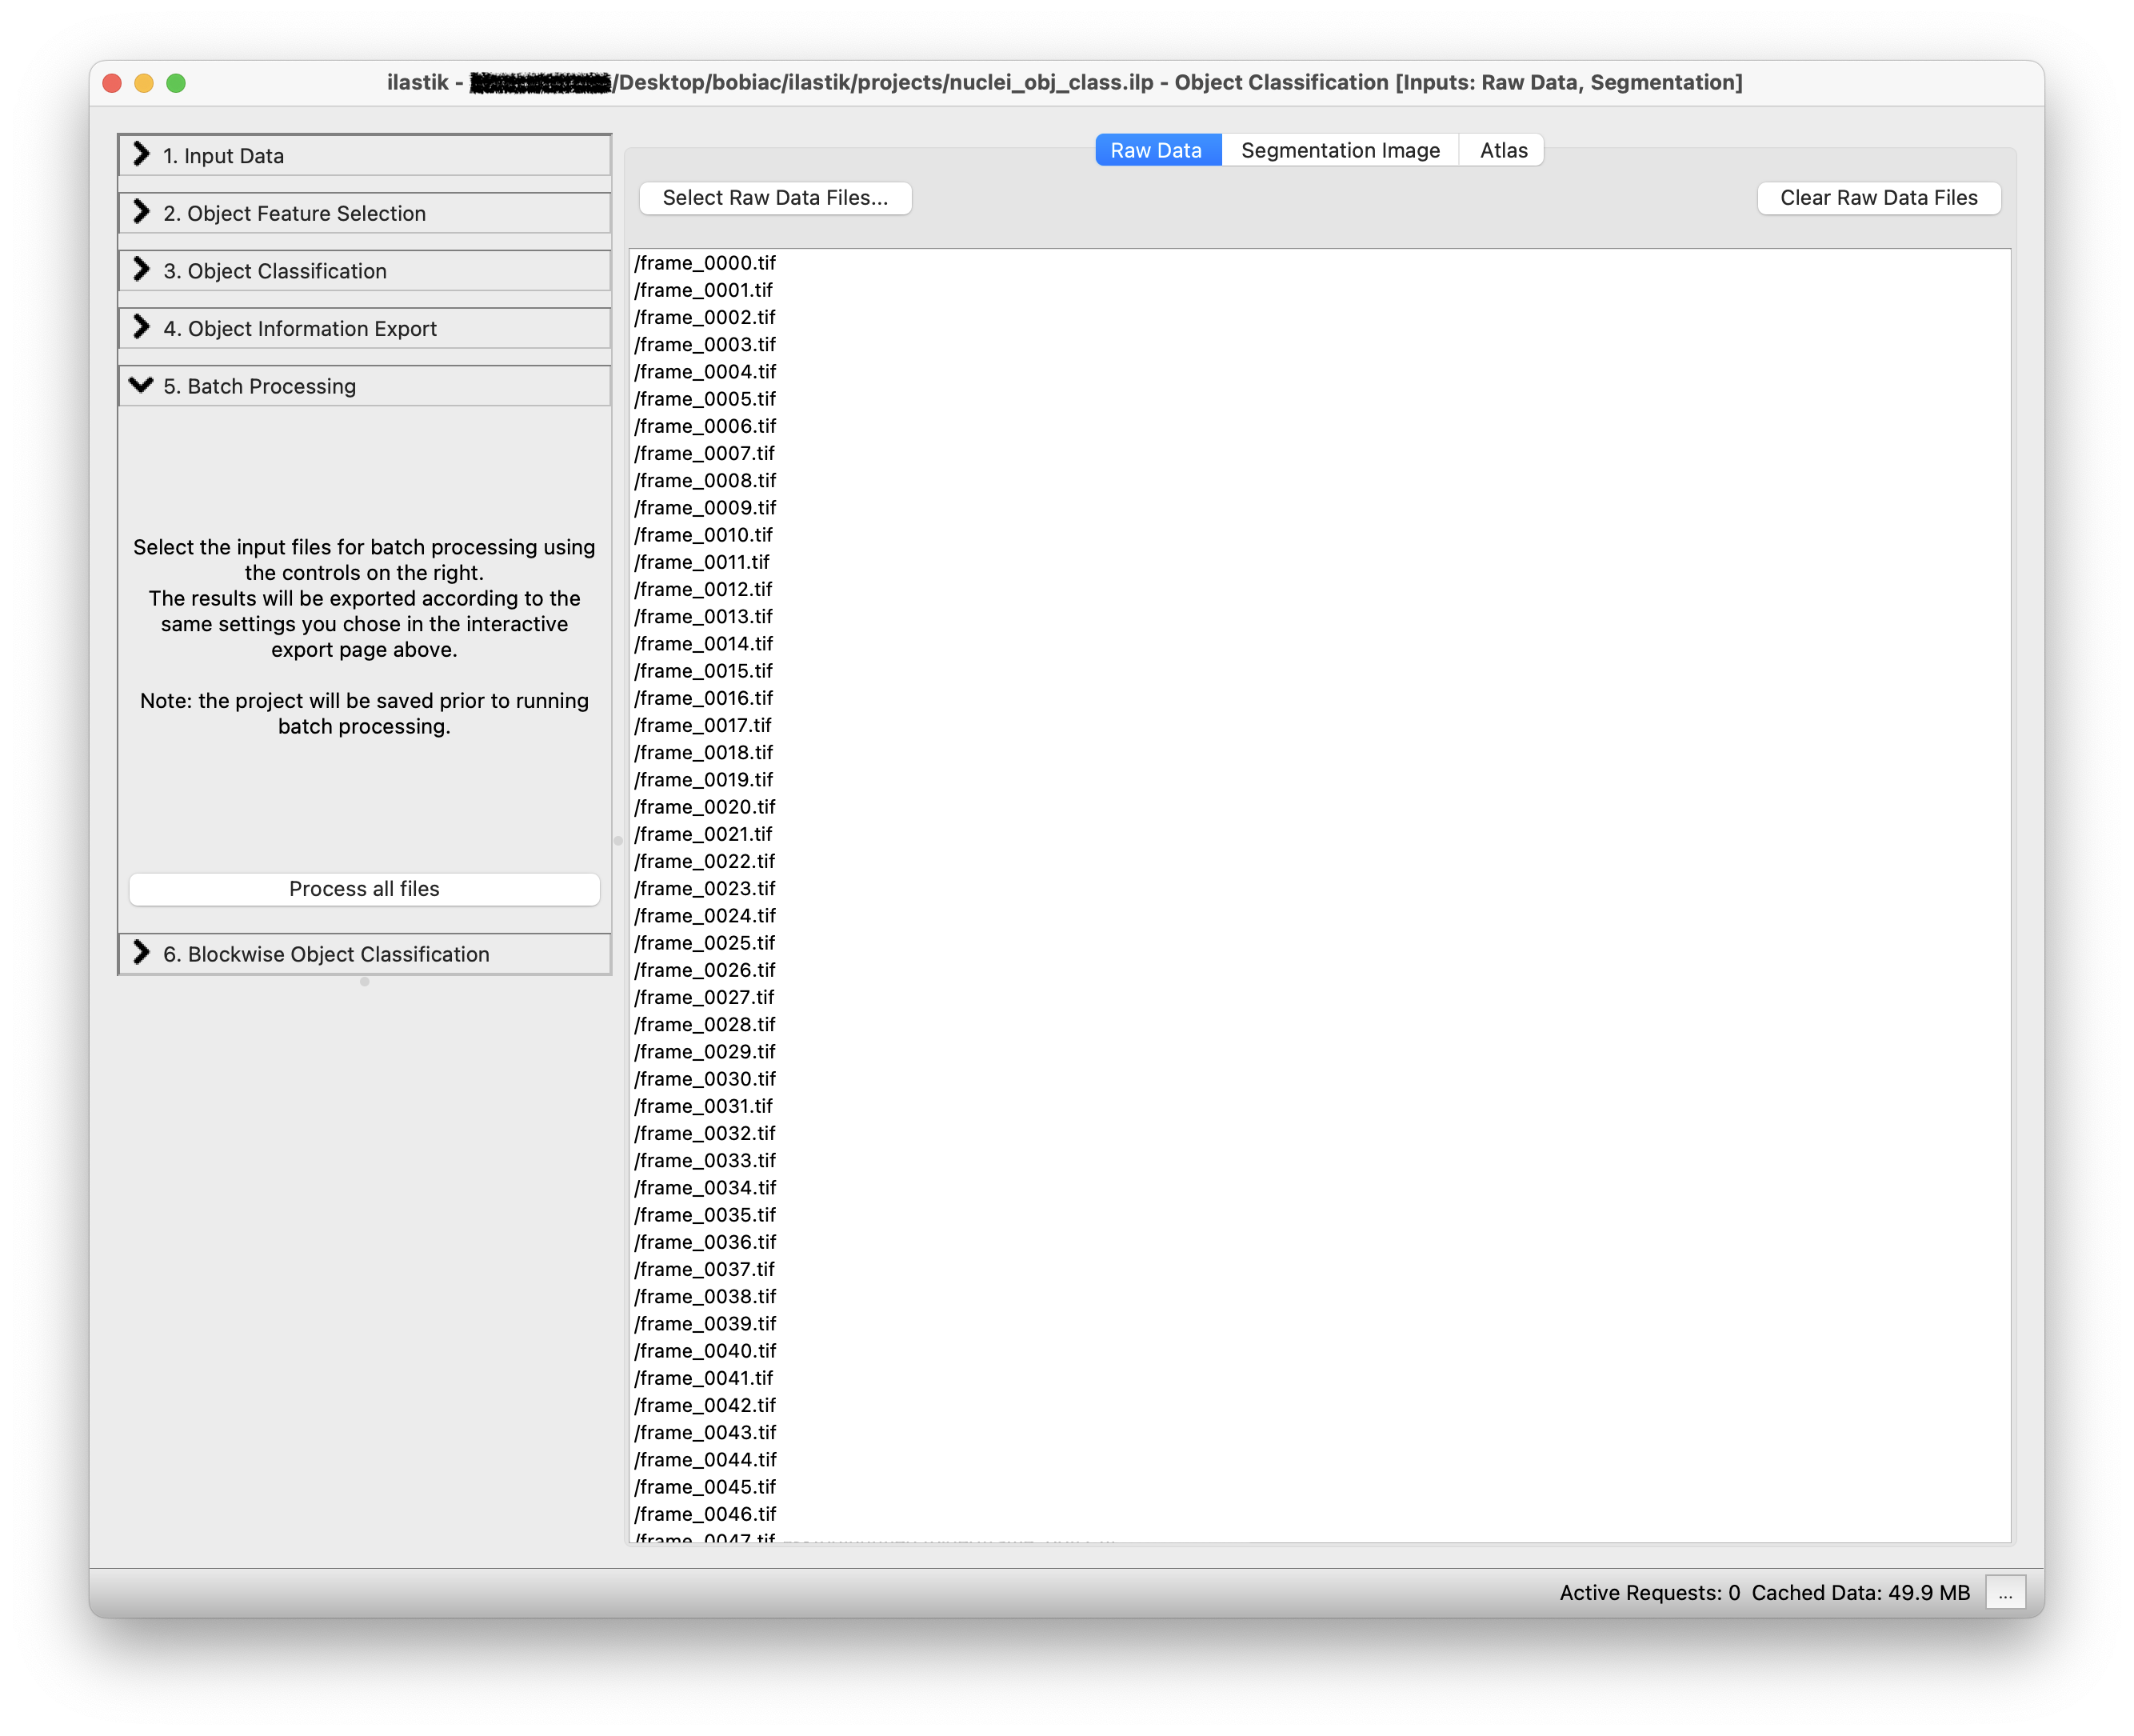2134x1736 pixels.
Task: Select frame_0046.tif list entry
Action: [705, 1514]
